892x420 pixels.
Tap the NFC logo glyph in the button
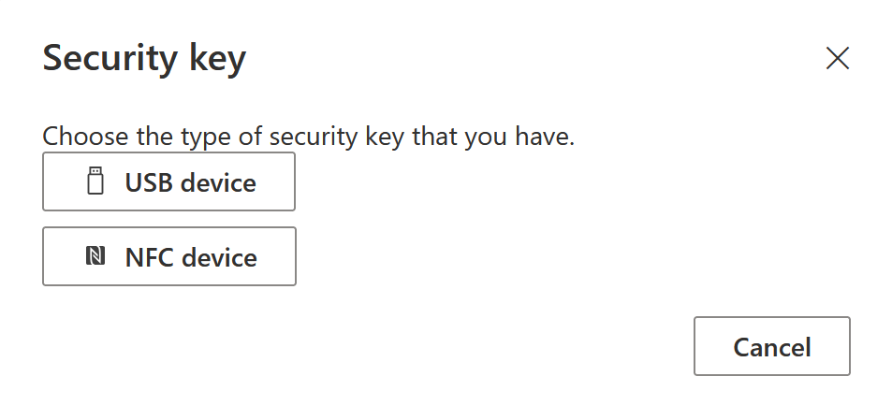tap(95, 256)
